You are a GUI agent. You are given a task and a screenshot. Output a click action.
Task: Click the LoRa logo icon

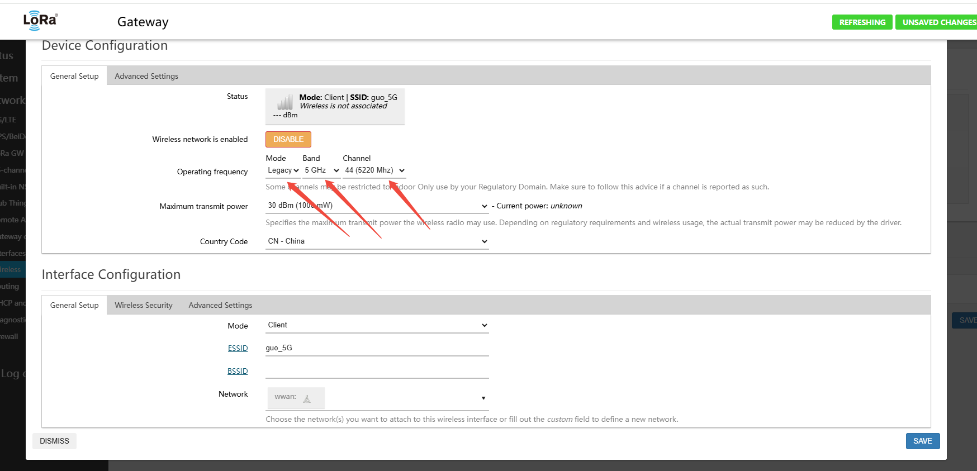[40, 21]
